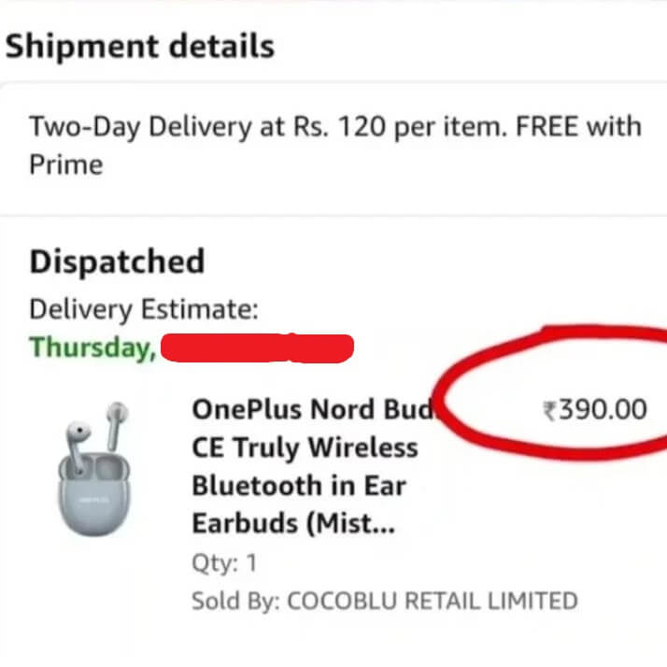Image resolution: width=667 pixels, height=667 pixels.
Task: Click the green Thursday delivery day text
Action: (92, 348)
